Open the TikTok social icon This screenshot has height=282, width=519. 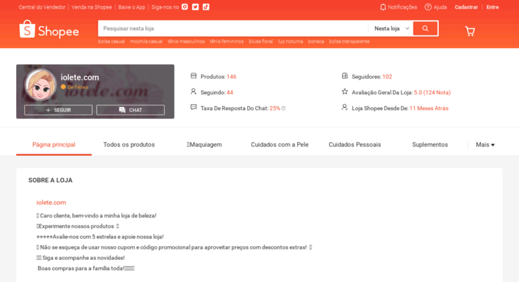(206, 7)
